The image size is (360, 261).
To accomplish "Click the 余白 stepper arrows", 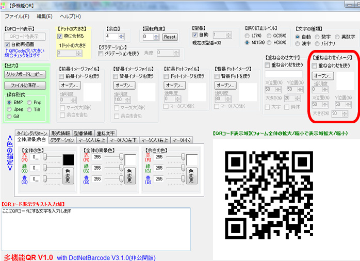I will click(121, 37).
